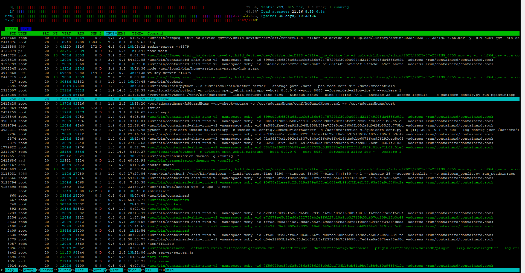The width and height of the screenshot is (525, 273).
Task: Select the immich-api process row
Action: tap(260, 112)
